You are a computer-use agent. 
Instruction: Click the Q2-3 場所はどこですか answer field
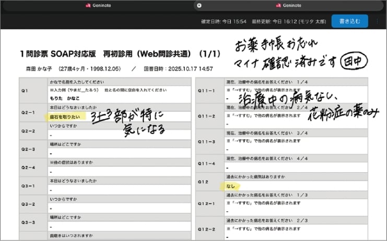(x=119, y=153)
